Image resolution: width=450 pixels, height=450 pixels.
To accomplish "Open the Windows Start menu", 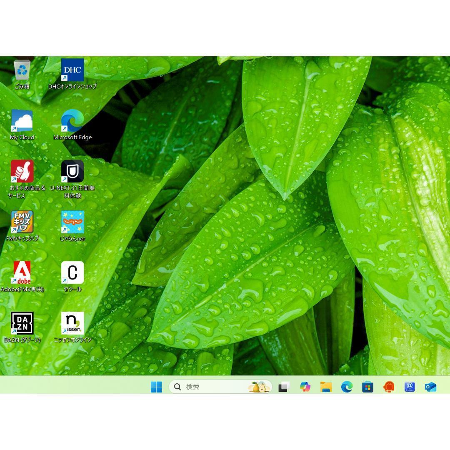I will click(x=156, y=387).
